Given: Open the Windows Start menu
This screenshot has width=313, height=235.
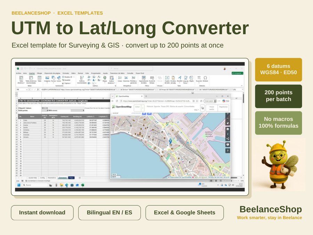Looking at the screenshot, I should point(19,185).
